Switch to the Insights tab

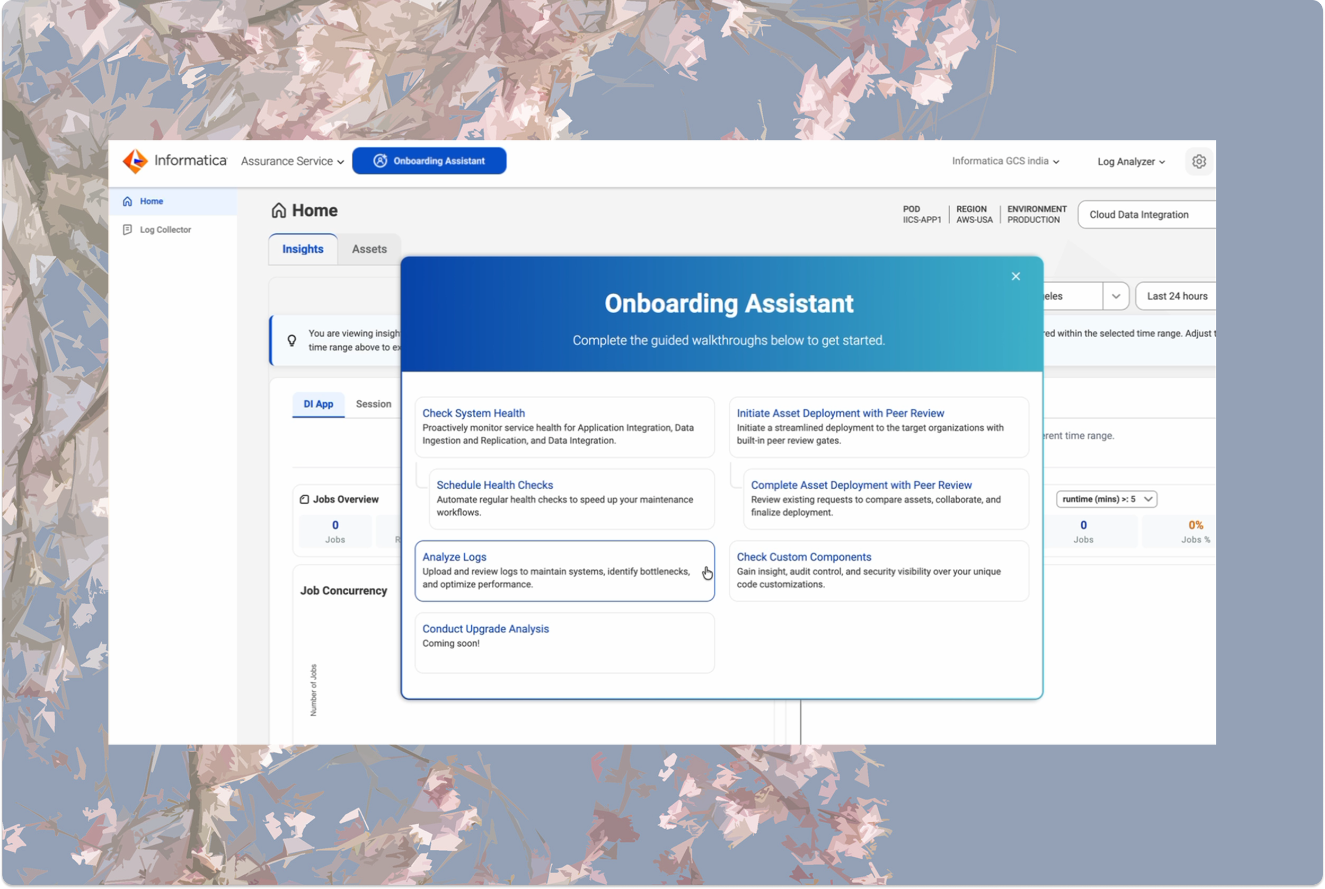pyautogui.click(x=303, y=249)
